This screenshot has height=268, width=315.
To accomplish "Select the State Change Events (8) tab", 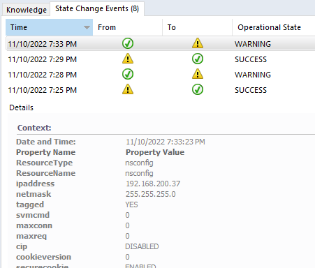I will click(x=97, y=9).
